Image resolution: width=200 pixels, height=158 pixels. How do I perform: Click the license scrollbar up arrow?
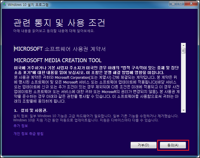tap(184, 45)
